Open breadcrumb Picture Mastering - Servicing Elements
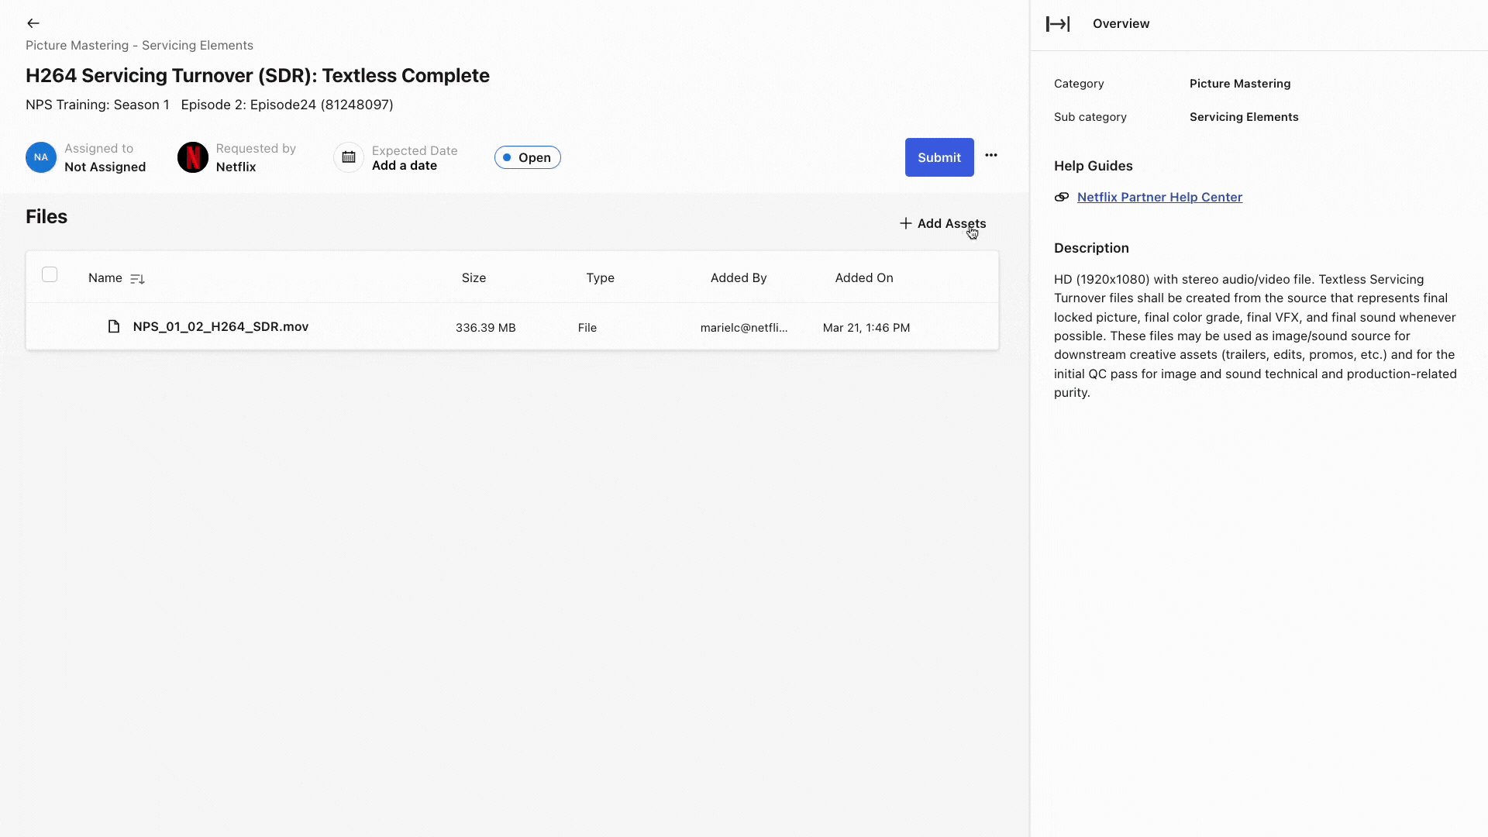This screenshot has width=1488, height=837. (139, 45)
